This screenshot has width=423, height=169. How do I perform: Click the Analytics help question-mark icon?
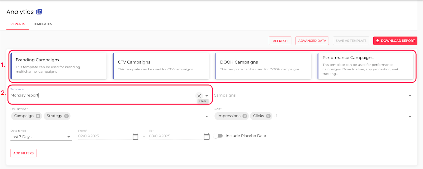click(39, 12)
